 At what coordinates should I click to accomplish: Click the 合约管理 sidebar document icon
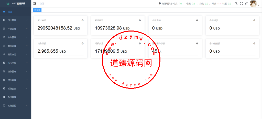[x=4, y=37]
